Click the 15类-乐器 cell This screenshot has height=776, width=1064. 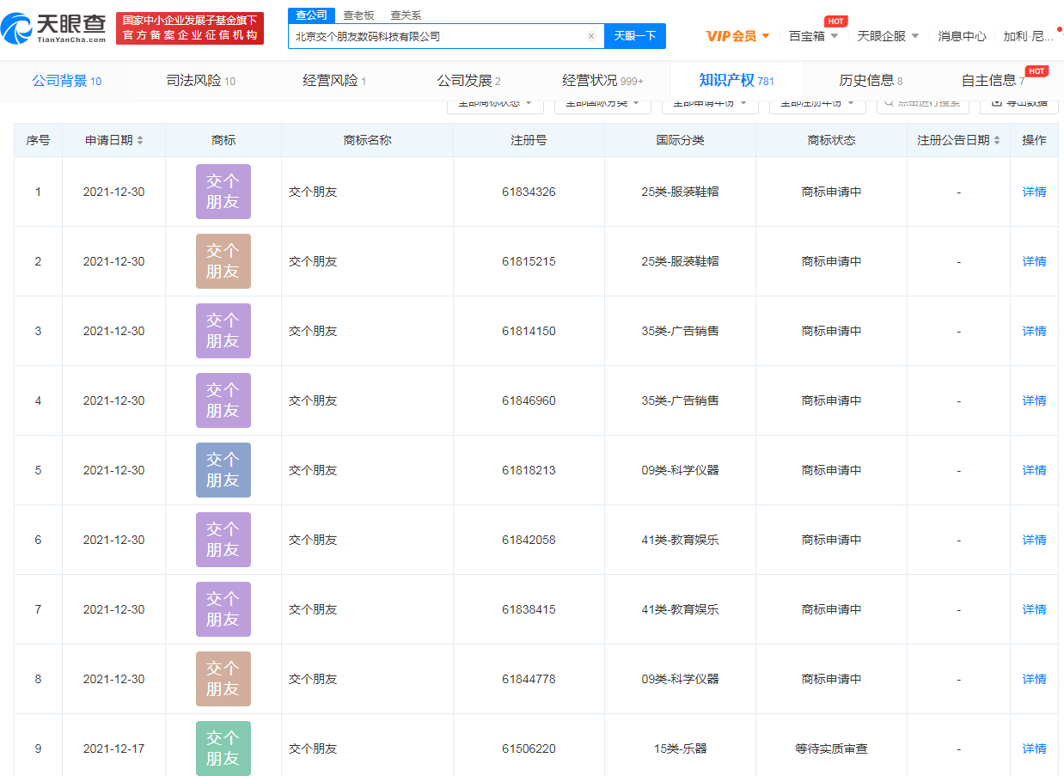(x=680, y=749)
